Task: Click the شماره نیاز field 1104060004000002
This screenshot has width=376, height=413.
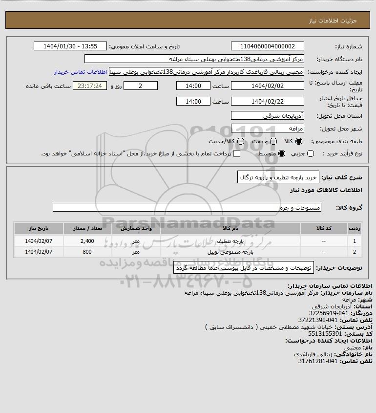Action: tap(267, 46)
